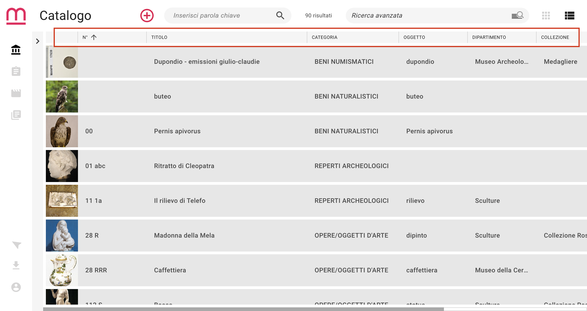Open the clapperboard media sidebar icon
The width and height of the screenshot is (587, 311).
[16, 93]
